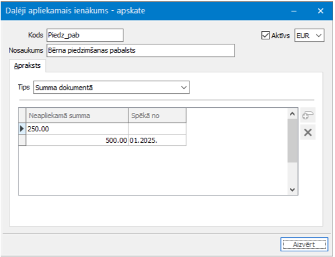Select the 500.00 cell in the table

[77, 140]
